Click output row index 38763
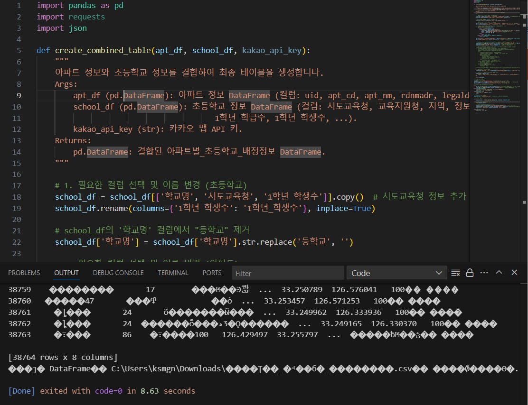The height and width of the screenshot is (405, 528). (x=19, y=335)
